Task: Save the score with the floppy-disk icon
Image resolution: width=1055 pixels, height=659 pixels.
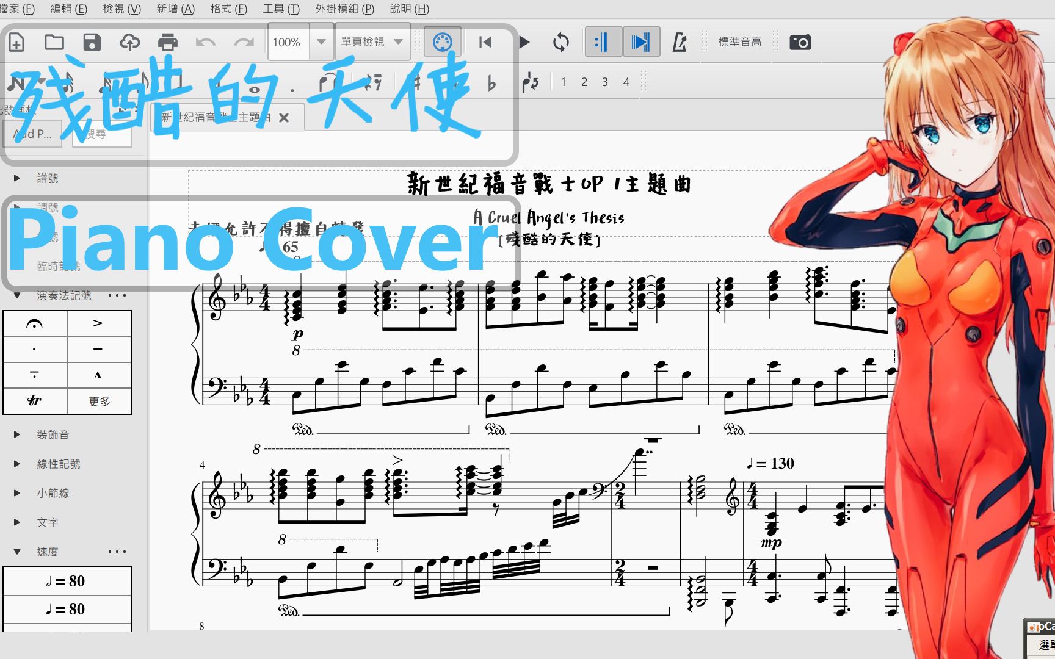Action: (92, 42)
